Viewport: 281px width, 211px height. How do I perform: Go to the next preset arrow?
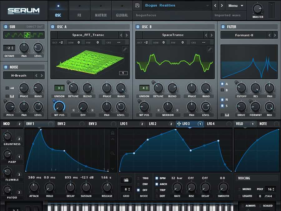point(222,6)
